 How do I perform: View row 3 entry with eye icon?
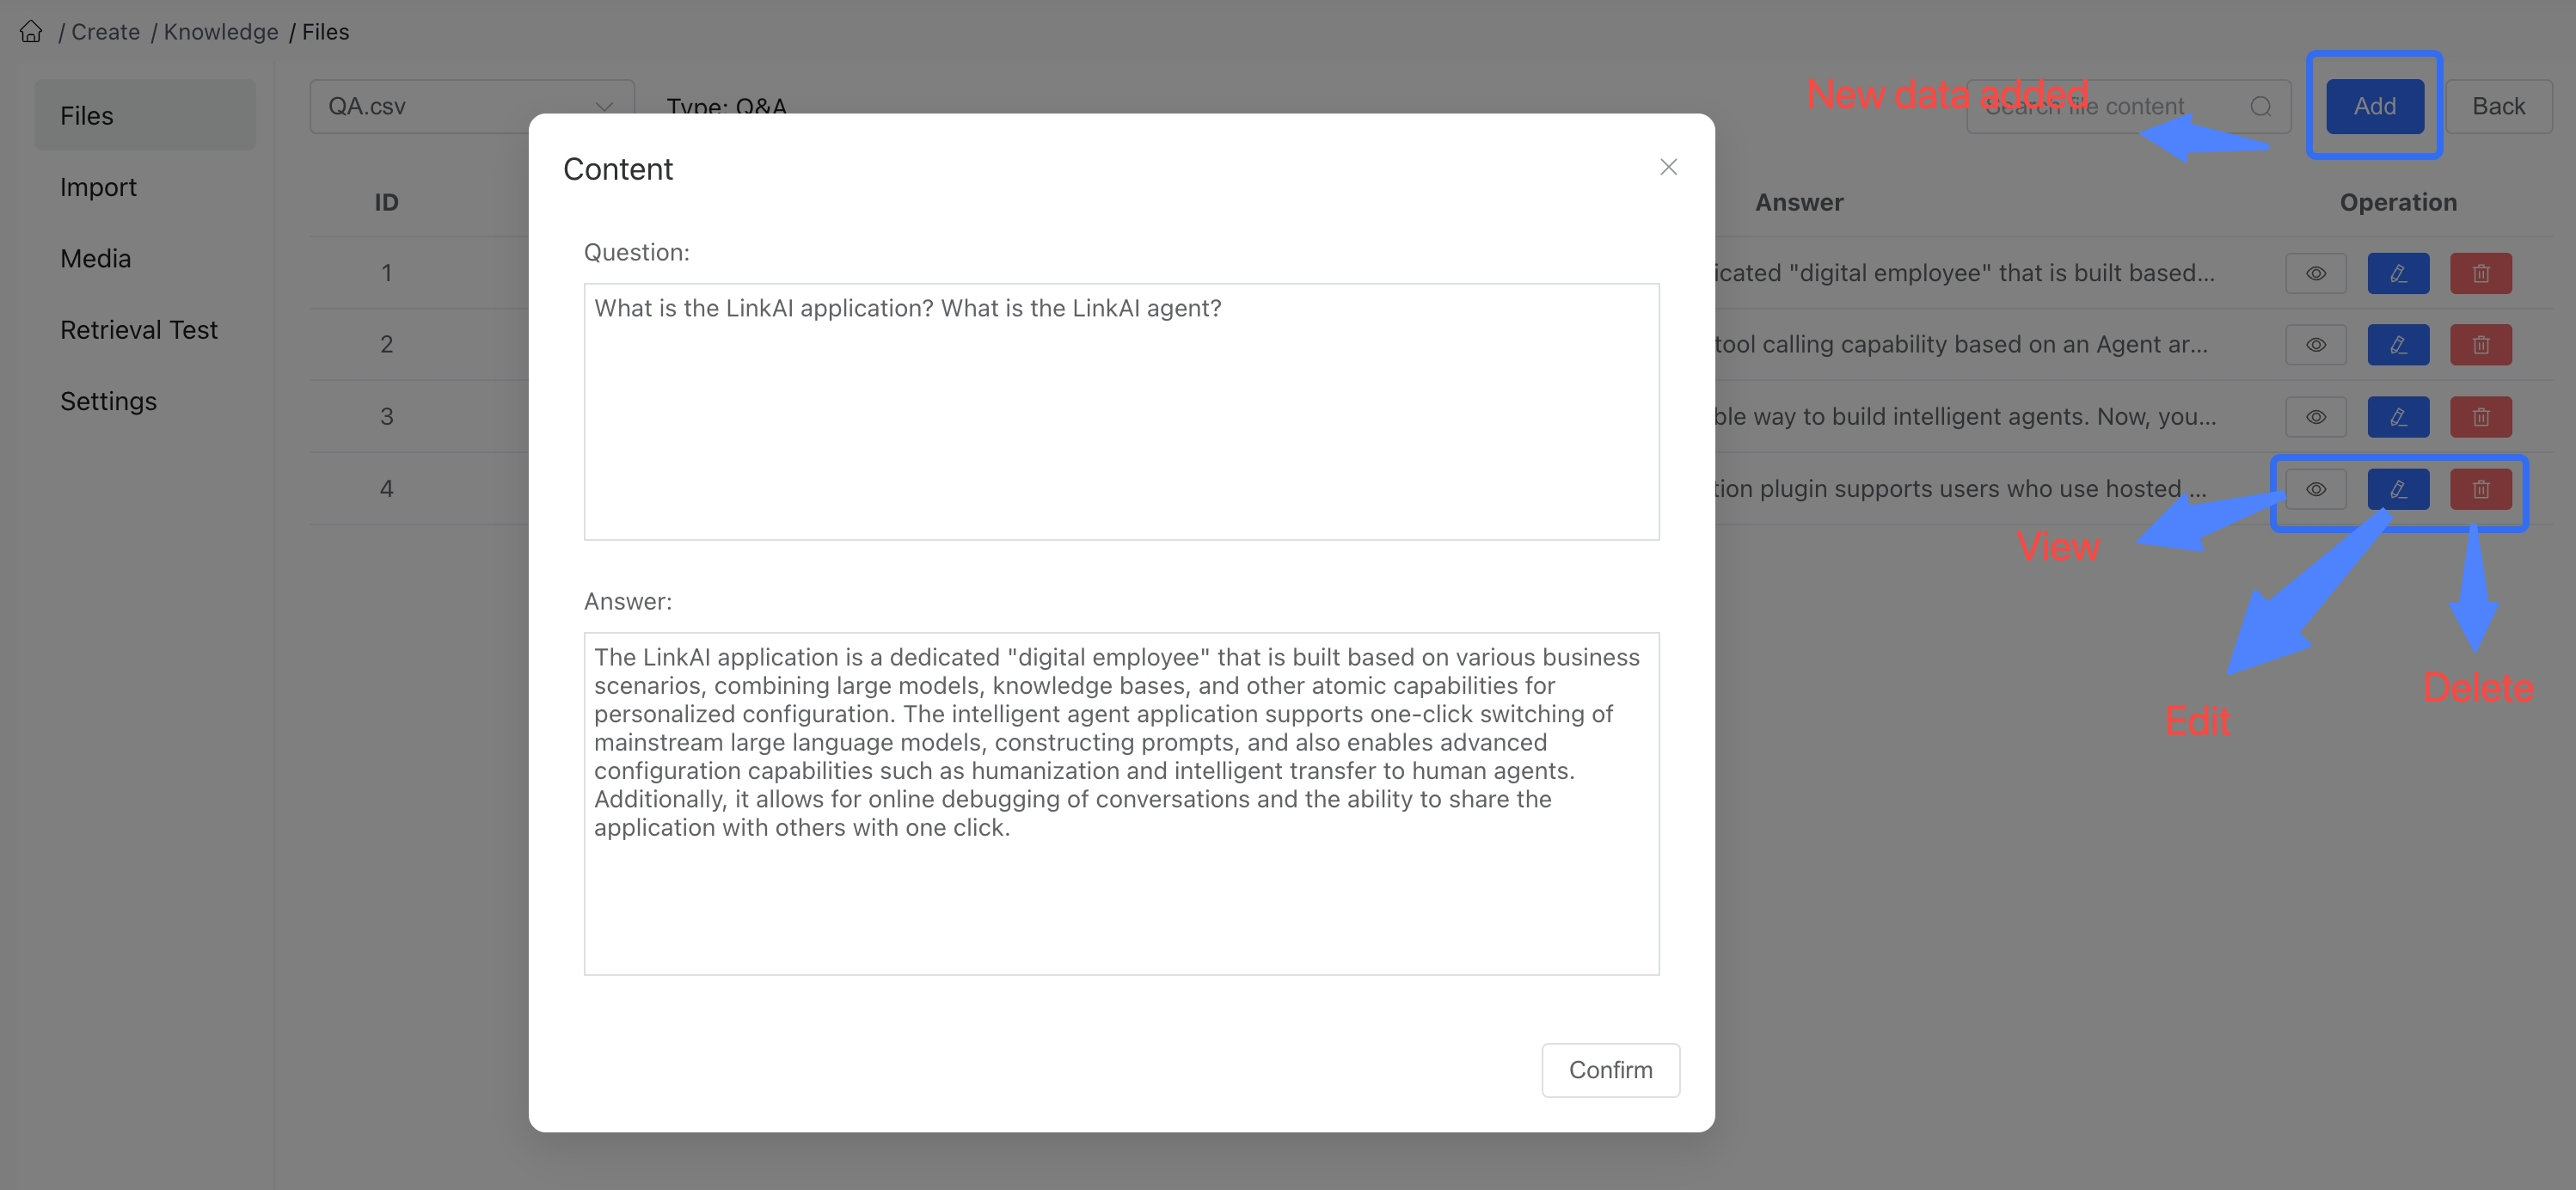coord(2315,417)
